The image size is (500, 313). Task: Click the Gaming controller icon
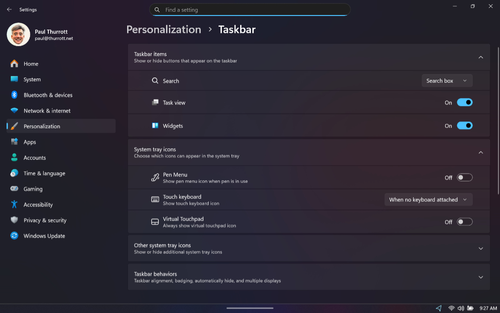[x=15, y=189]
